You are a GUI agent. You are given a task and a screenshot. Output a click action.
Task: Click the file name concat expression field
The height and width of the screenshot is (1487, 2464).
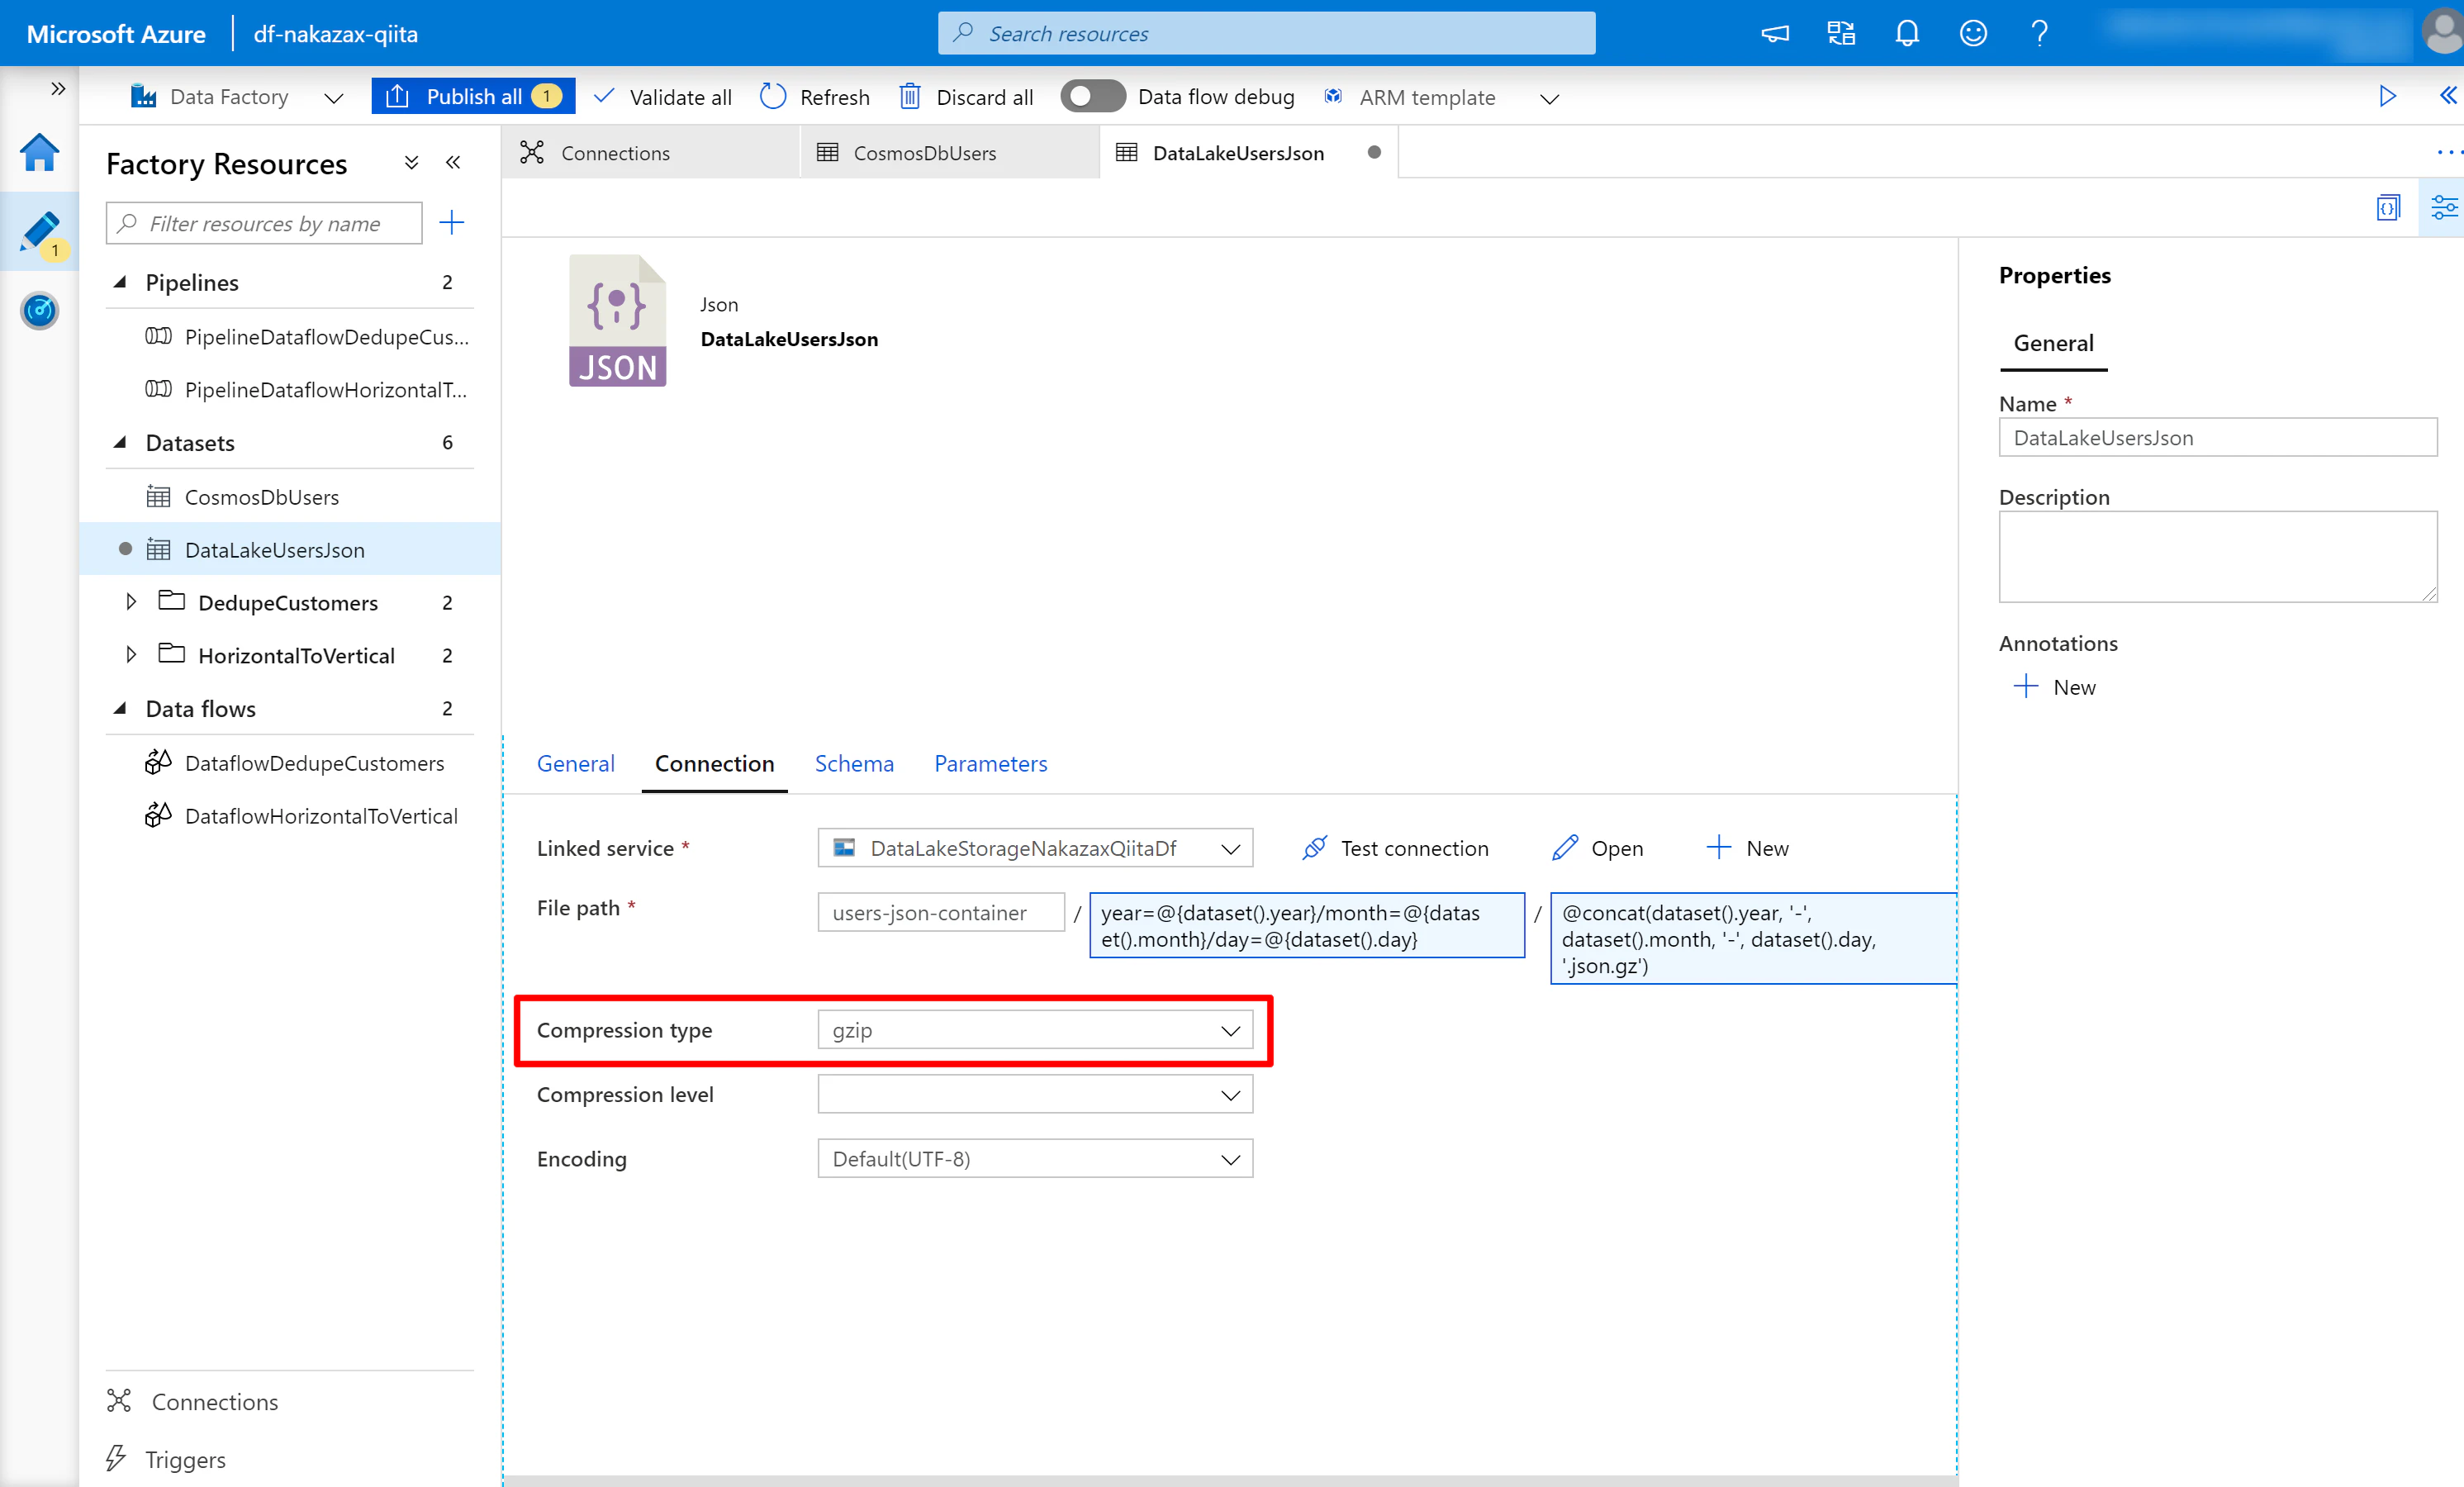pos(1754,938)
